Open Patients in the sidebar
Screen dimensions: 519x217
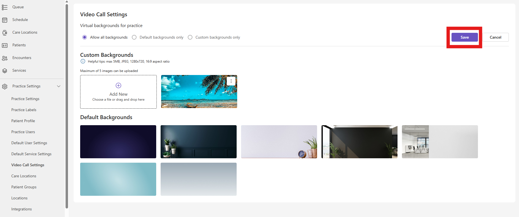tap(19, 45)
